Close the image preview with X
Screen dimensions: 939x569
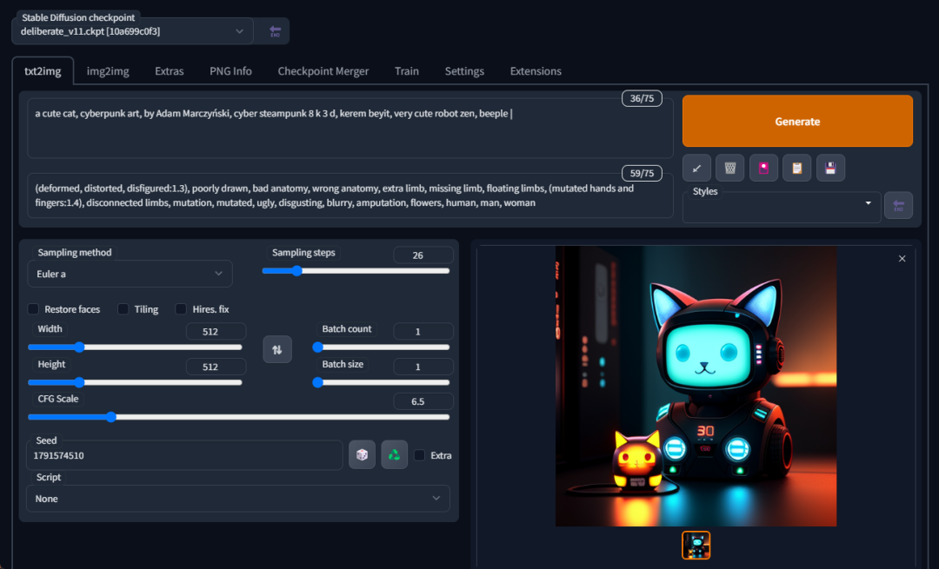902,259
